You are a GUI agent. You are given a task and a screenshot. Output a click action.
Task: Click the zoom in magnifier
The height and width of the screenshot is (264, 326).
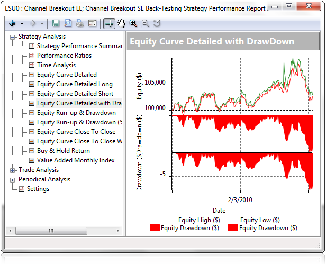(133, 23)
